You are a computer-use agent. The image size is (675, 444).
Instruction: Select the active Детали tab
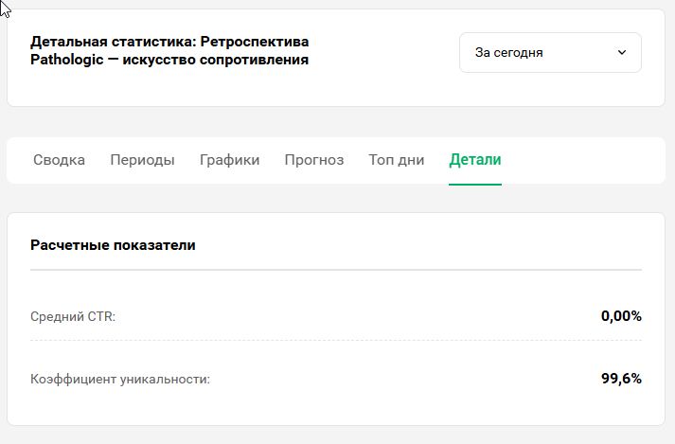[x=475, y=160]
